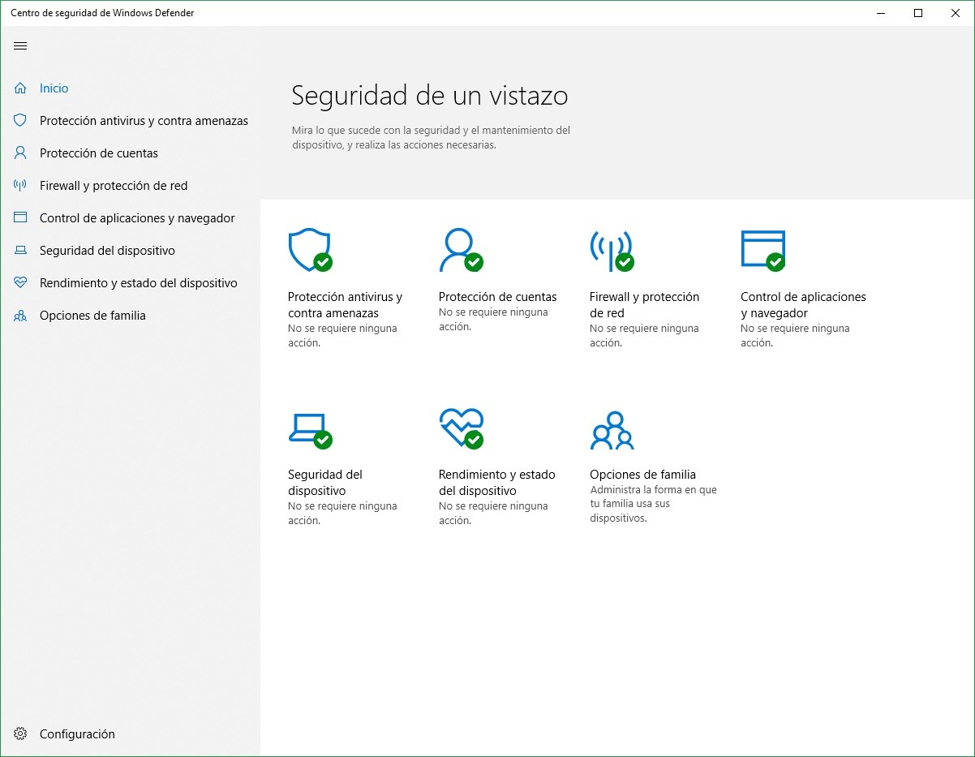Image resolution: width=975 pixels, height=757 pixels.
Task: Click the Inicio home icon in sidebar
Action: pos(20,88)
